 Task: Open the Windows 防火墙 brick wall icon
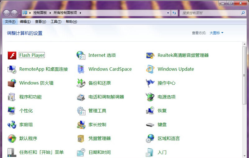pos(12,83)
